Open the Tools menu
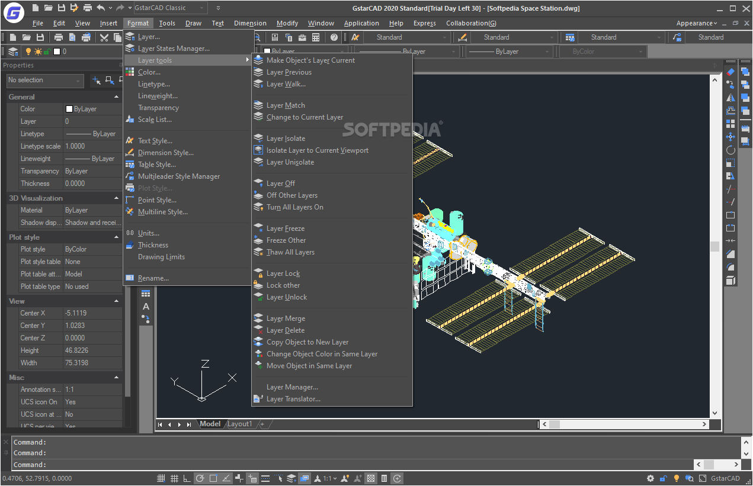Image resolution: width=753 pixels, height=486 pixels. click(x=167, y=23)
